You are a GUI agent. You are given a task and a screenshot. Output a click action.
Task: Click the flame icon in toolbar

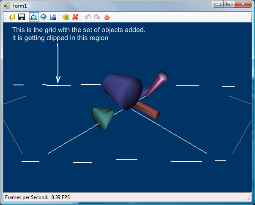107,17
